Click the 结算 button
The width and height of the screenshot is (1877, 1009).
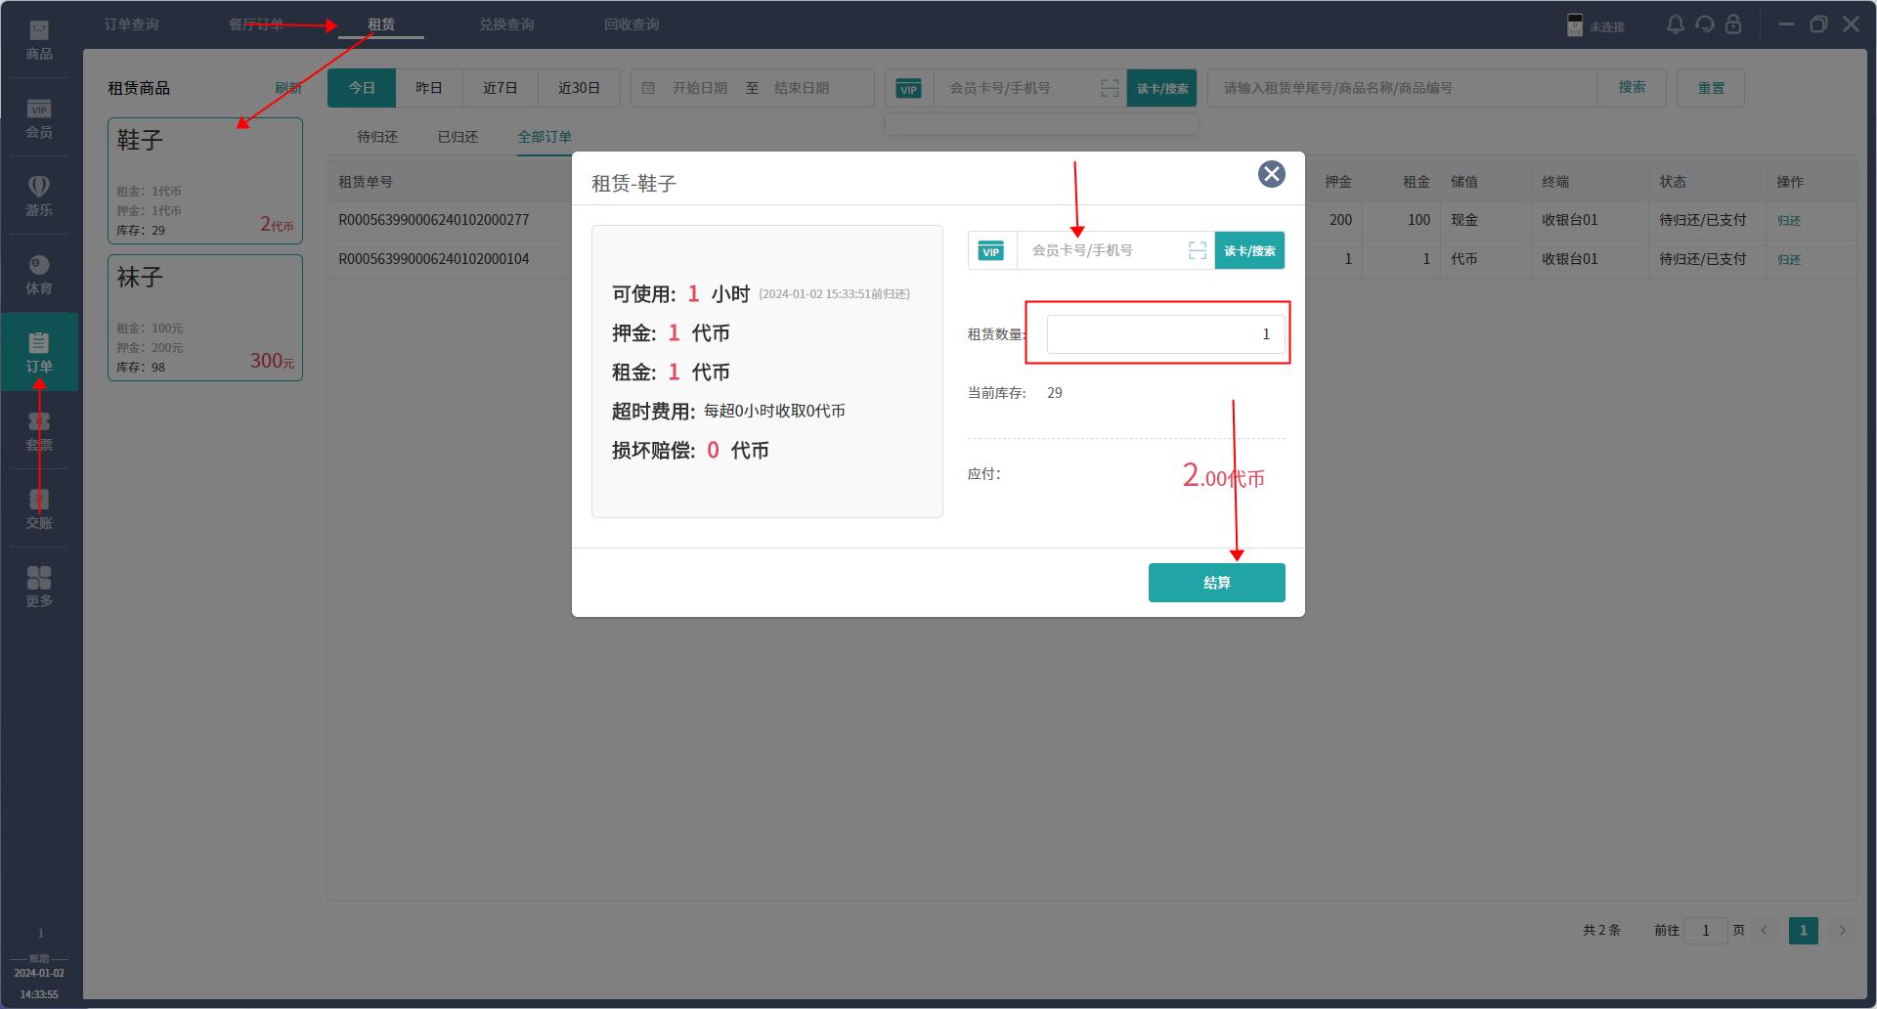[1216, 583]
